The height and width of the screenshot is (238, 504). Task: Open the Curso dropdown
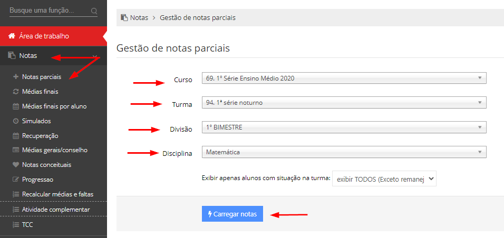coord(344,78)
